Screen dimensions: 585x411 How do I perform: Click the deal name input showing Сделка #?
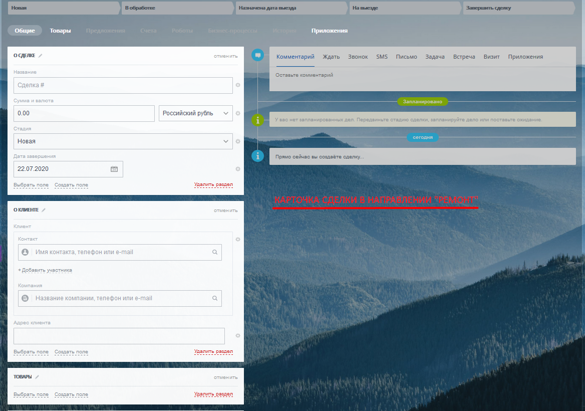(x=123, y=85)
